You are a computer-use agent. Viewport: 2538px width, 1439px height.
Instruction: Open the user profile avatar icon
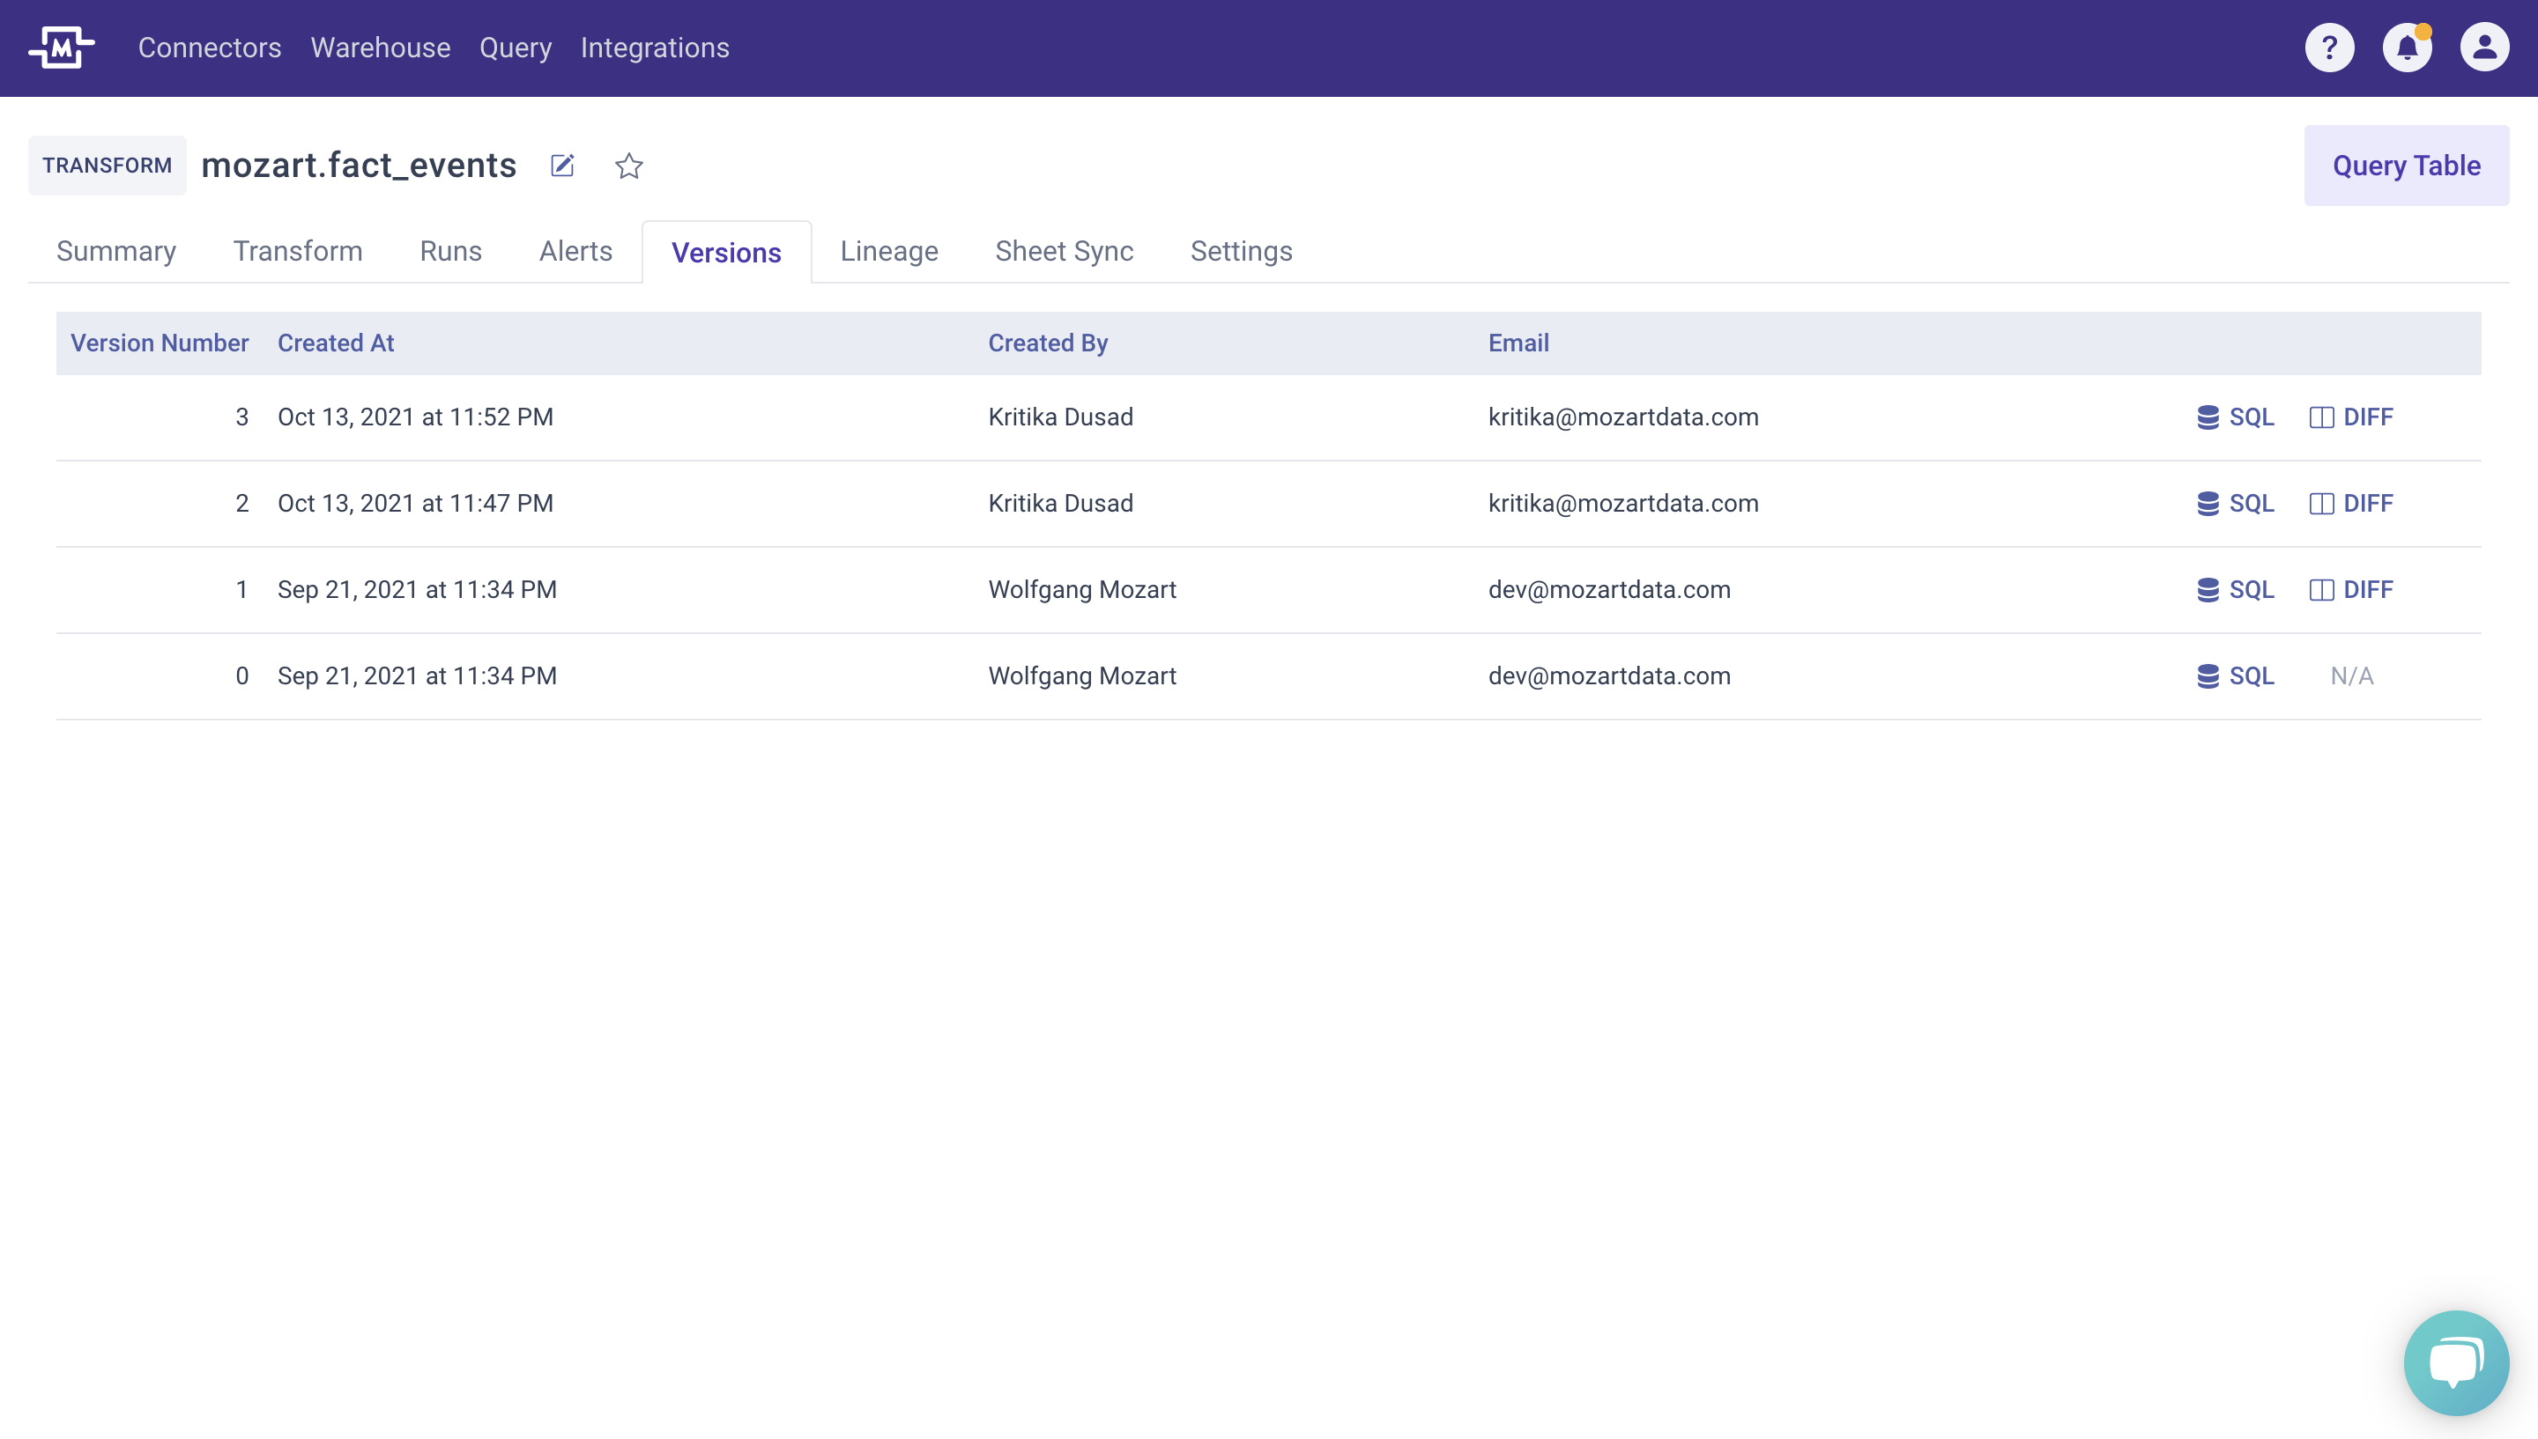coord(2483,48)
